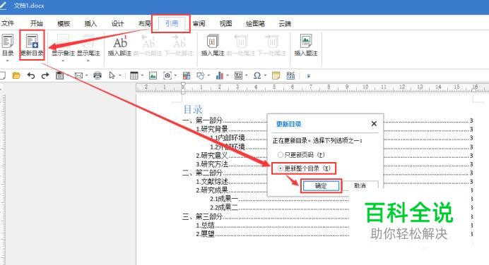Switch to the 插入 tab

coord(90,23)
